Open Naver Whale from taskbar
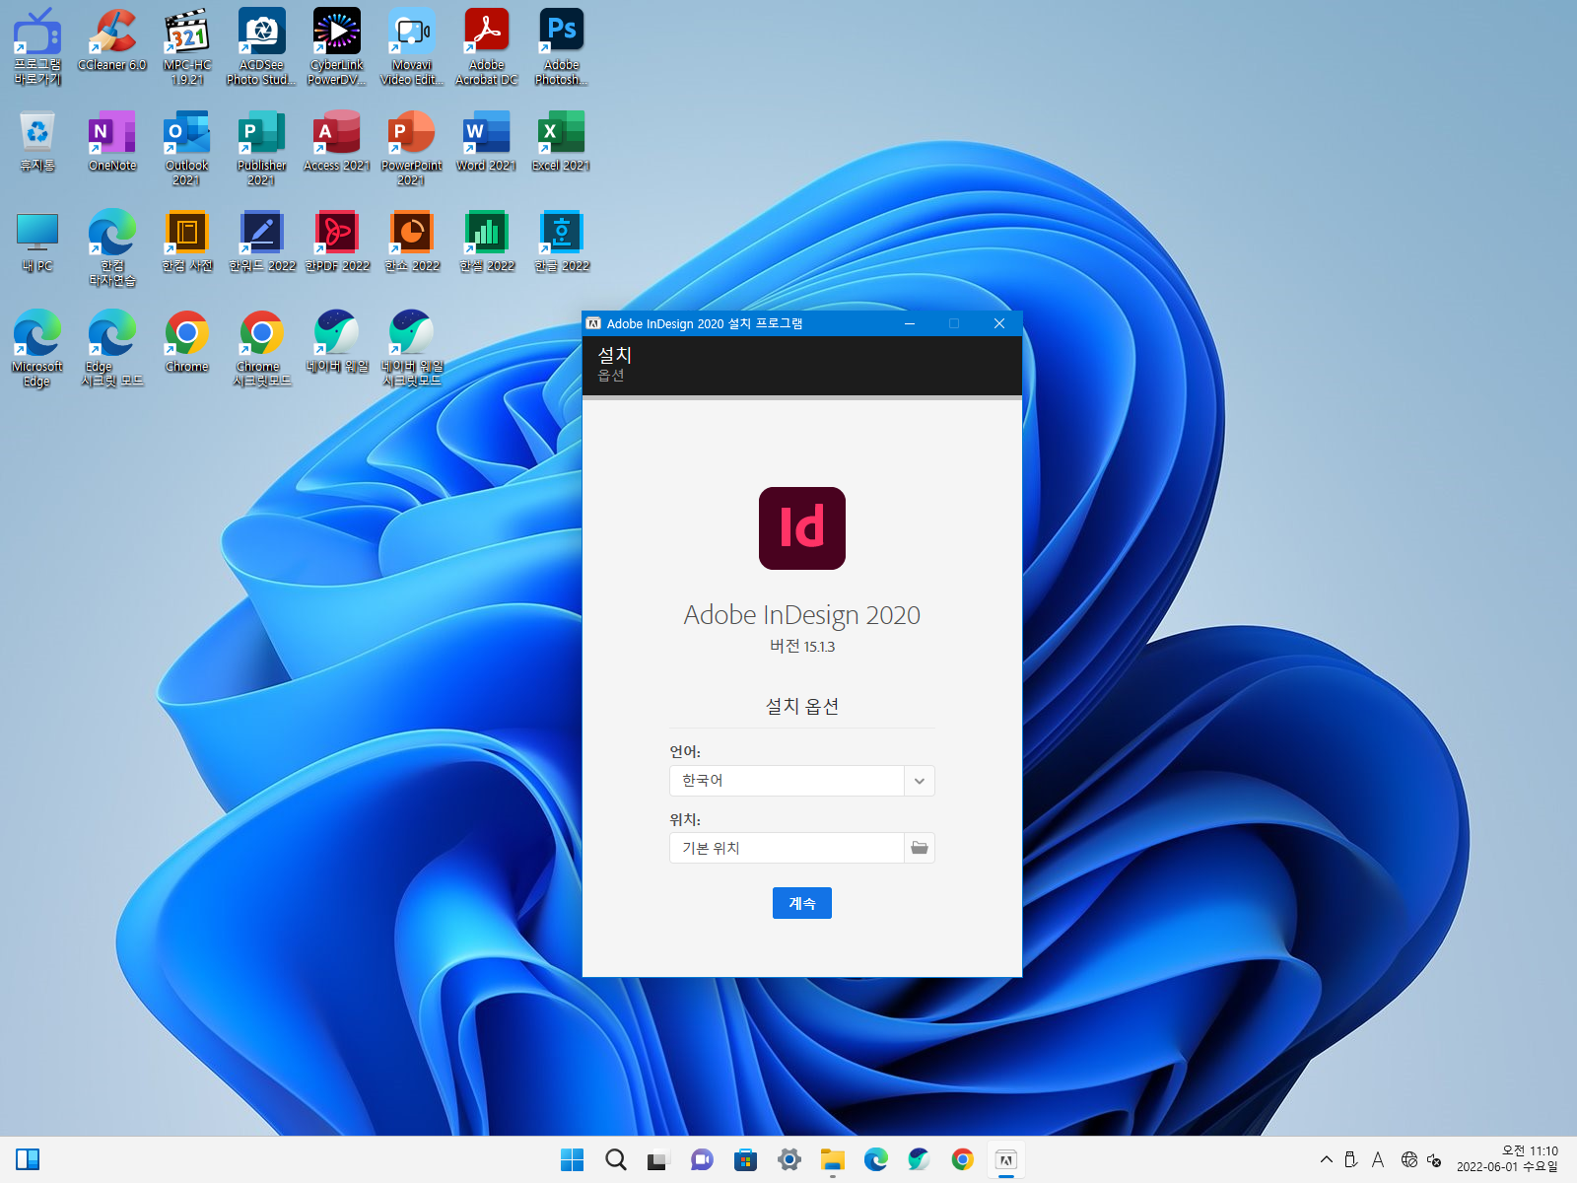Image resolution: width=1577 pixels, height=1183 pixels. click(x=920, y=1160)
